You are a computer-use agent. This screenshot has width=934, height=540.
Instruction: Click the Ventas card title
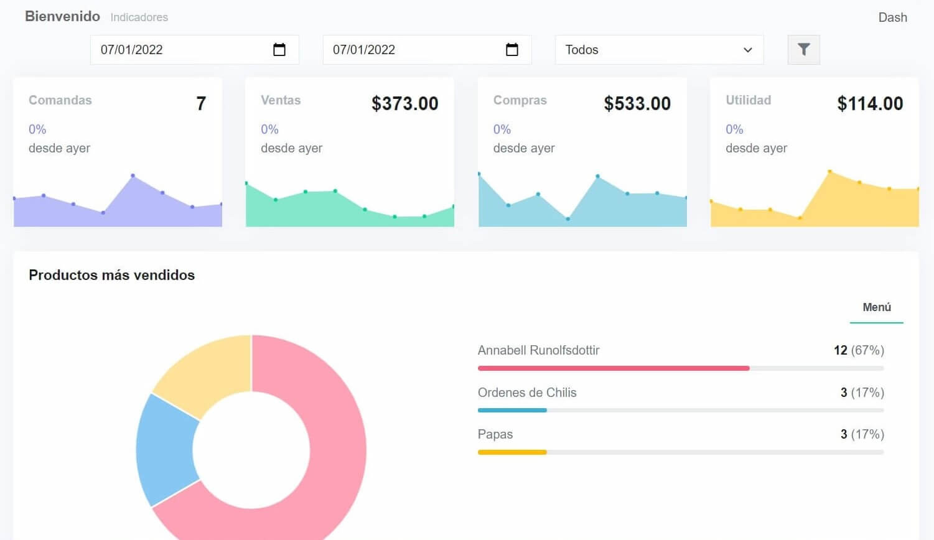(x=281, y=100)
